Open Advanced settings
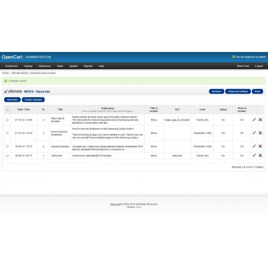The height and width of the screenshot is (268, 268). 238,92
